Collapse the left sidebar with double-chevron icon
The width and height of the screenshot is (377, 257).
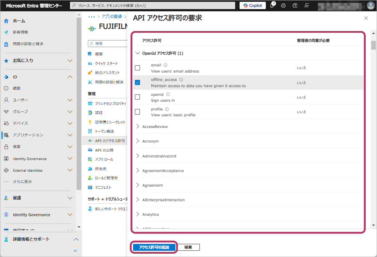[x=75, y=251]
